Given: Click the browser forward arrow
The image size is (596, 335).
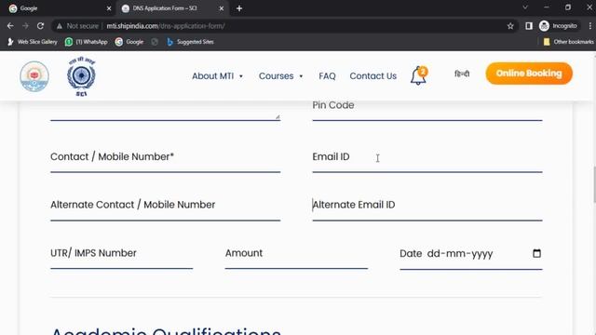Looking at the screenshot, I should pyautogui.click(x=25, y=26).
